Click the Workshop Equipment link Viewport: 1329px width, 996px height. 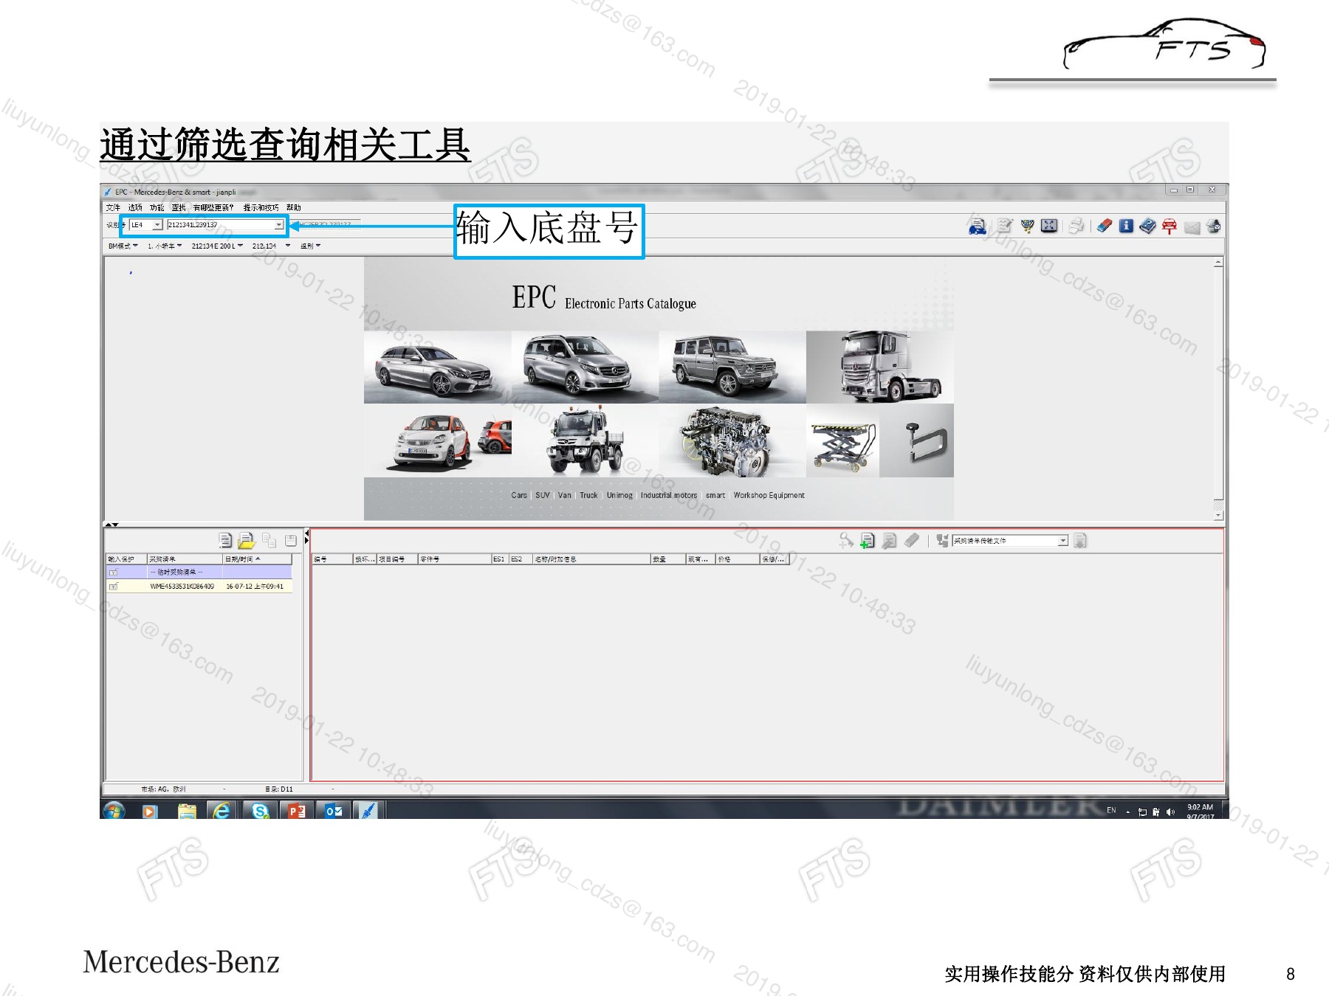pos(769,496)
